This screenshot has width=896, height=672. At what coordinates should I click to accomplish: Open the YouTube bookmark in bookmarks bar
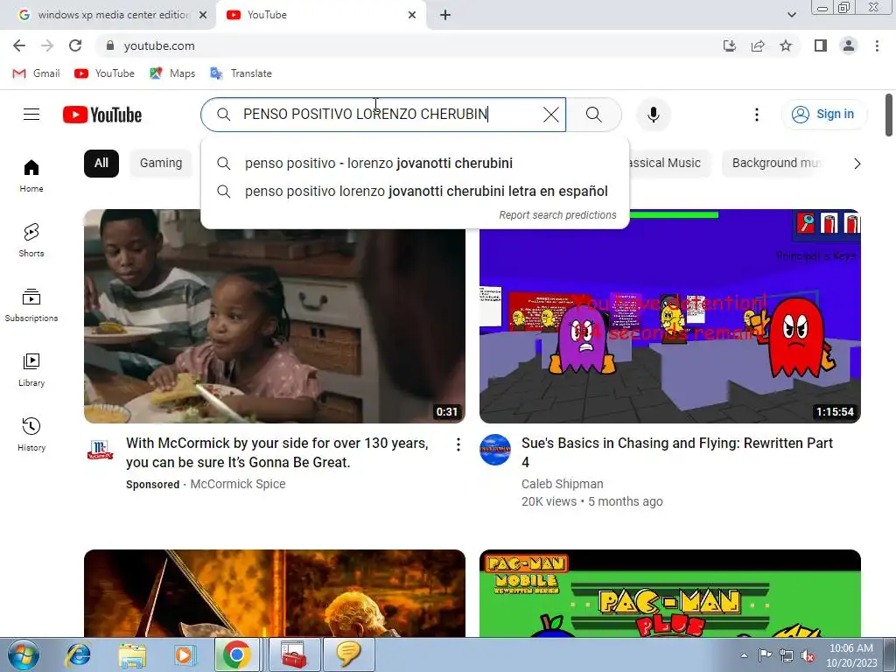[x=105, y=73]
